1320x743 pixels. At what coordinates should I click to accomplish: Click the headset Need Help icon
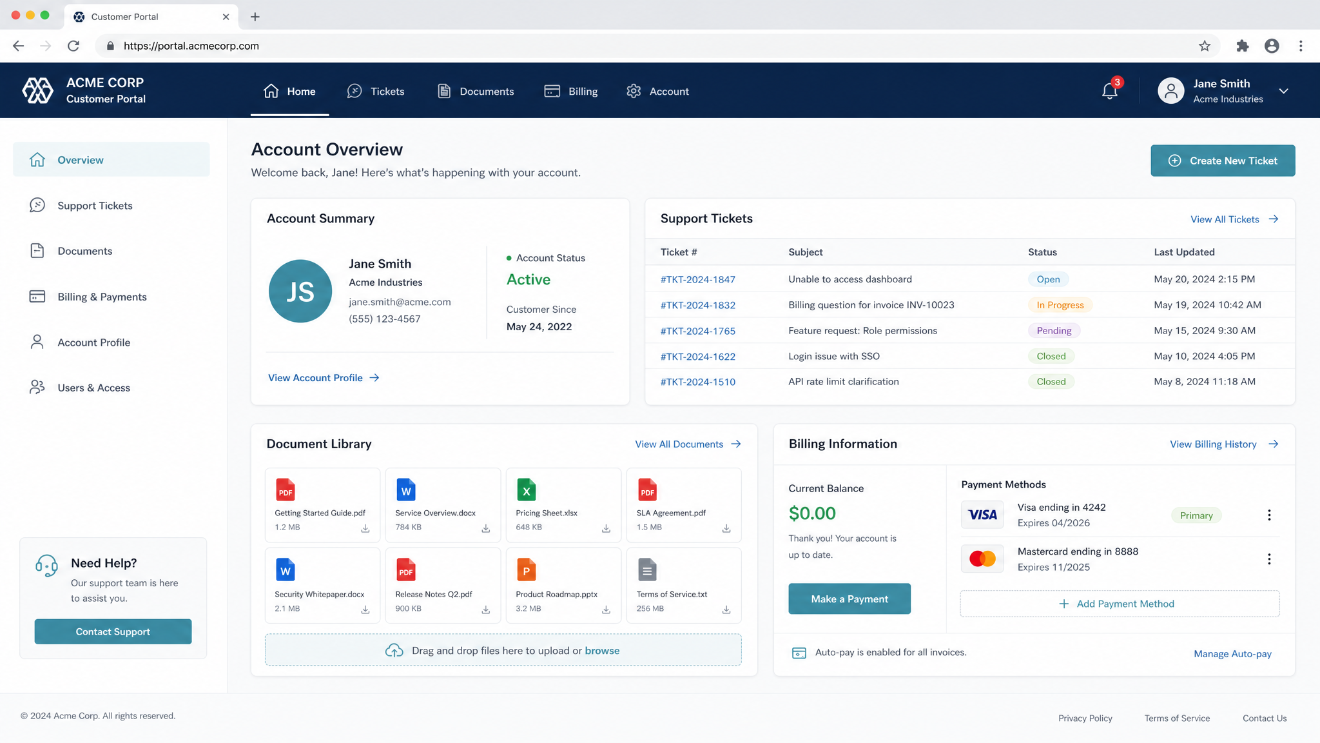[x=46, y=566]
